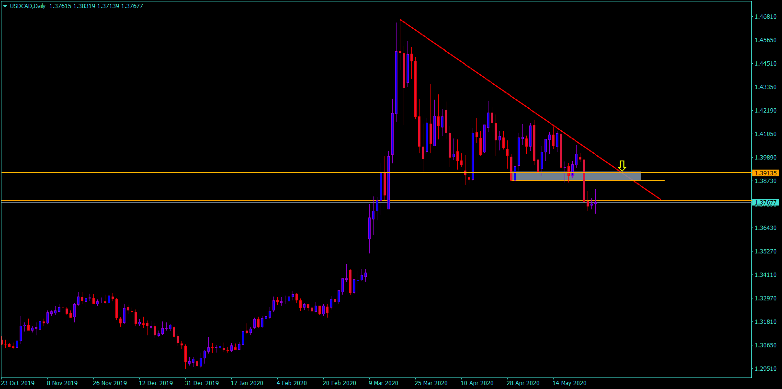Click the 1.31810 price axis label
Screen dimensions: 782x389
[x=765, y=321]
